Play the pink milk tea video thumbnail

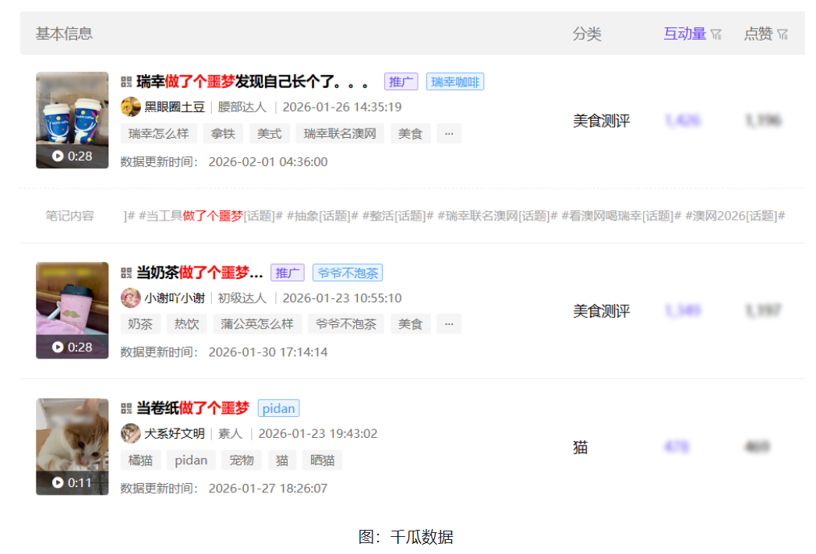point(72,310)
